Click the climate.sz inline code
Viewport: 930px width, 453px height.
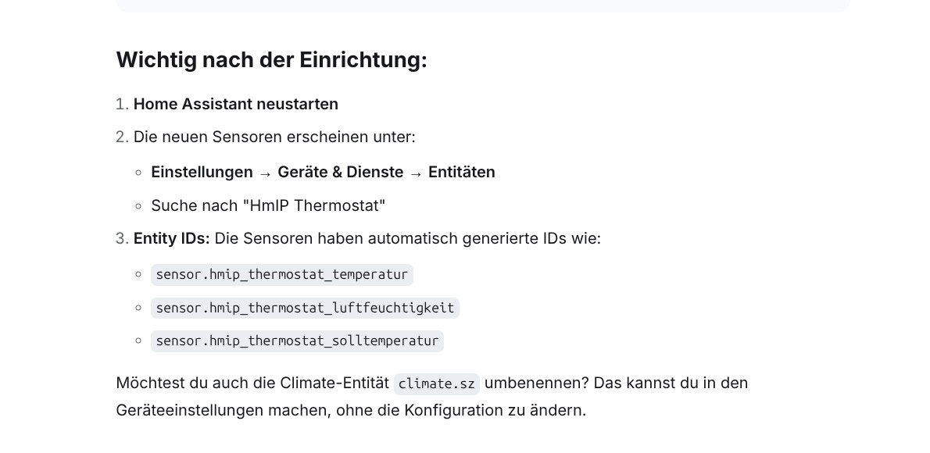tap(436, 383)
